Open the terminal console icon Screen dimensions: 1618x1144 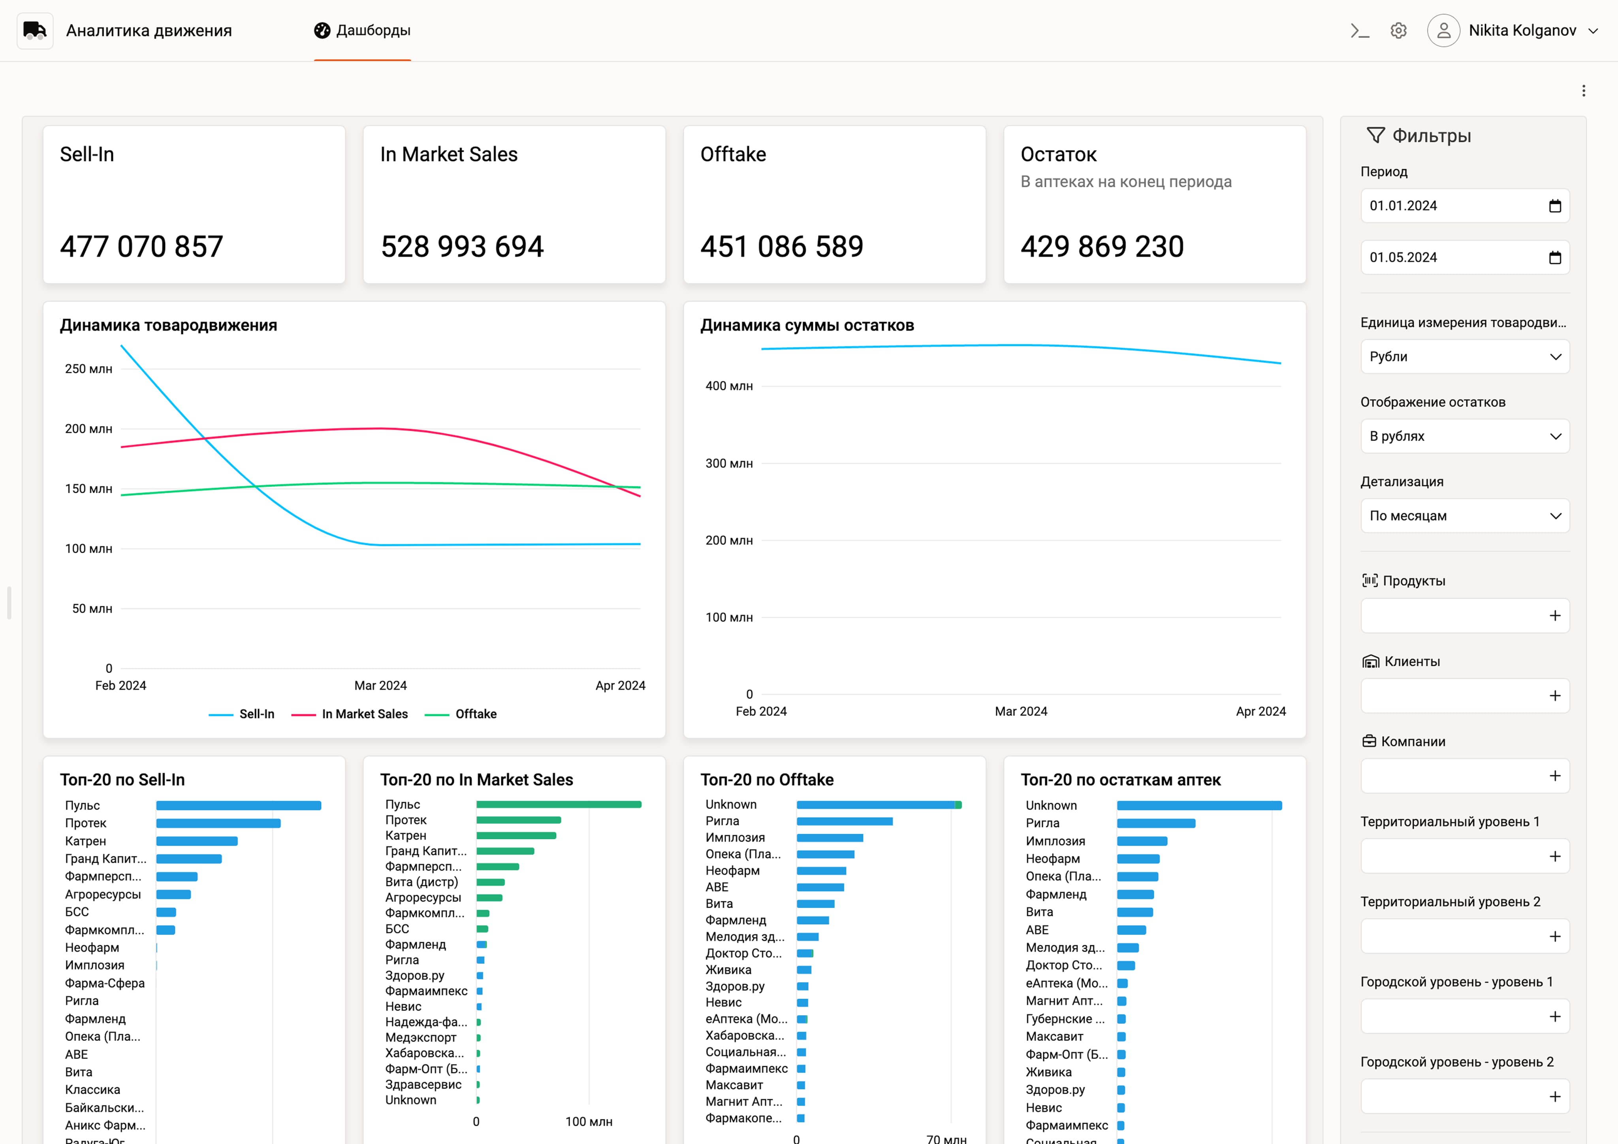pyautogui.click(x=1359, y=31)
